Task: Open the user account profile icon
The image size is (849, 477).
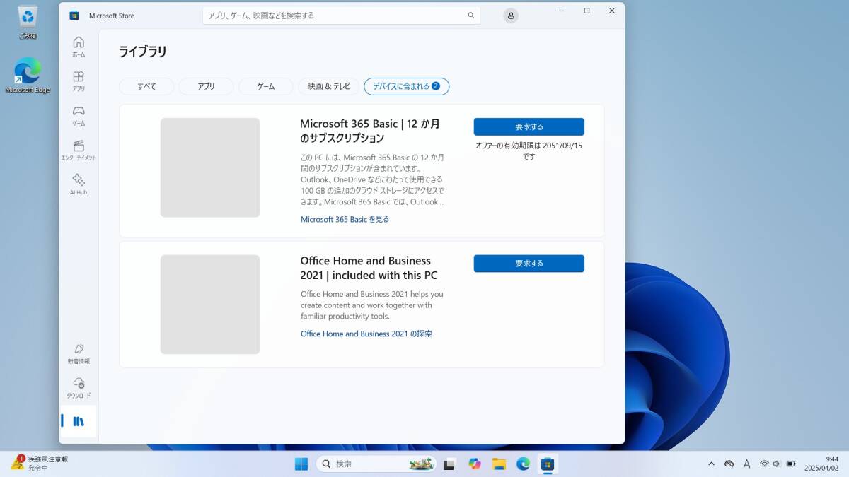Action: 511,16
